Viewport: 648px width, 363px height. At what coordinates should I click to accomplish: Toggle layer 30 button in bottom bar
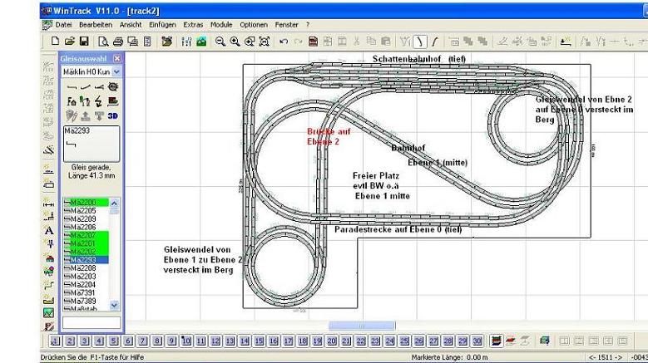[x=477, y=341]
